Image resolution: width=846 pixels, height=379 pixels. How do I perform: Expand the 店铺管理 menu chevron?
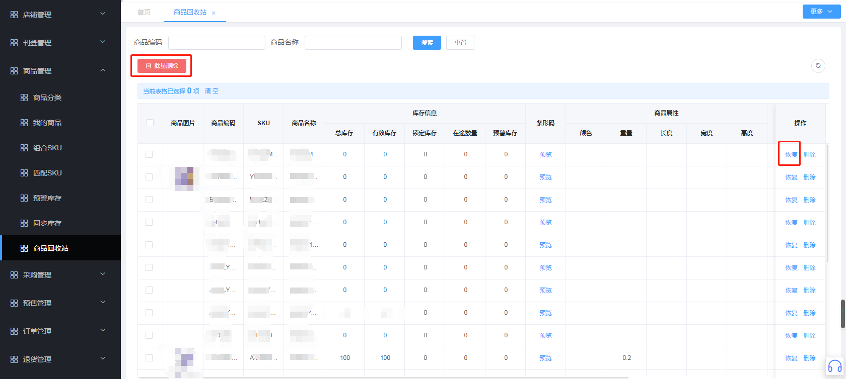(x=103, y=14)
